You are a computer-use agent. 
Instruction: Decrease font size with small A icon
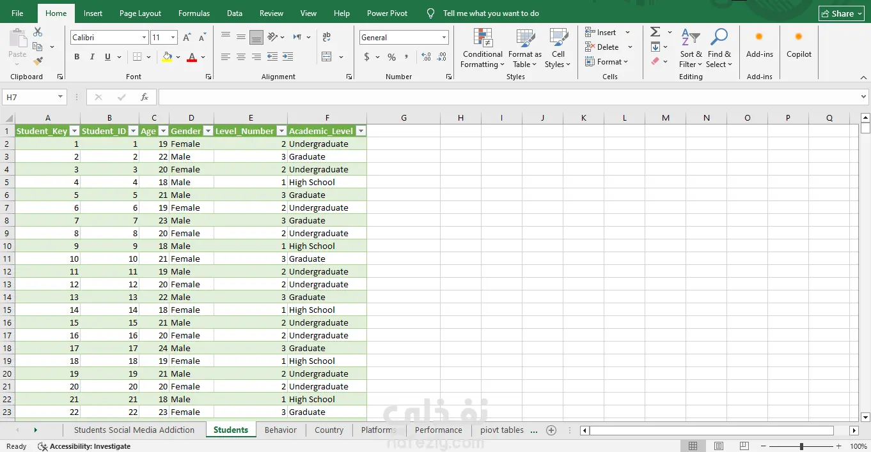(x=201, y=38)
